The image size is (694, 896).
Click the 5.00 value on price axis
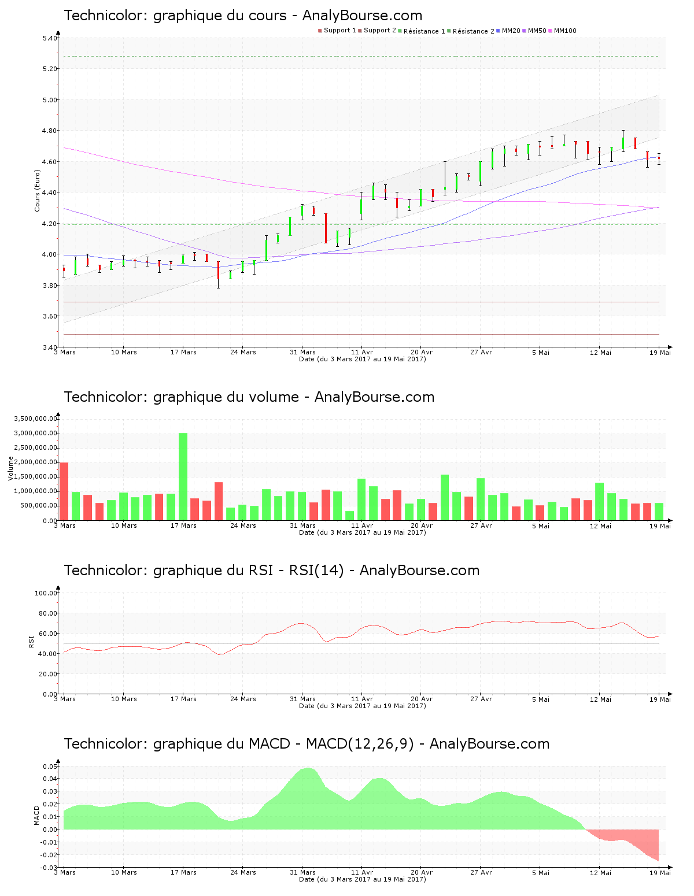click(50, 100)
